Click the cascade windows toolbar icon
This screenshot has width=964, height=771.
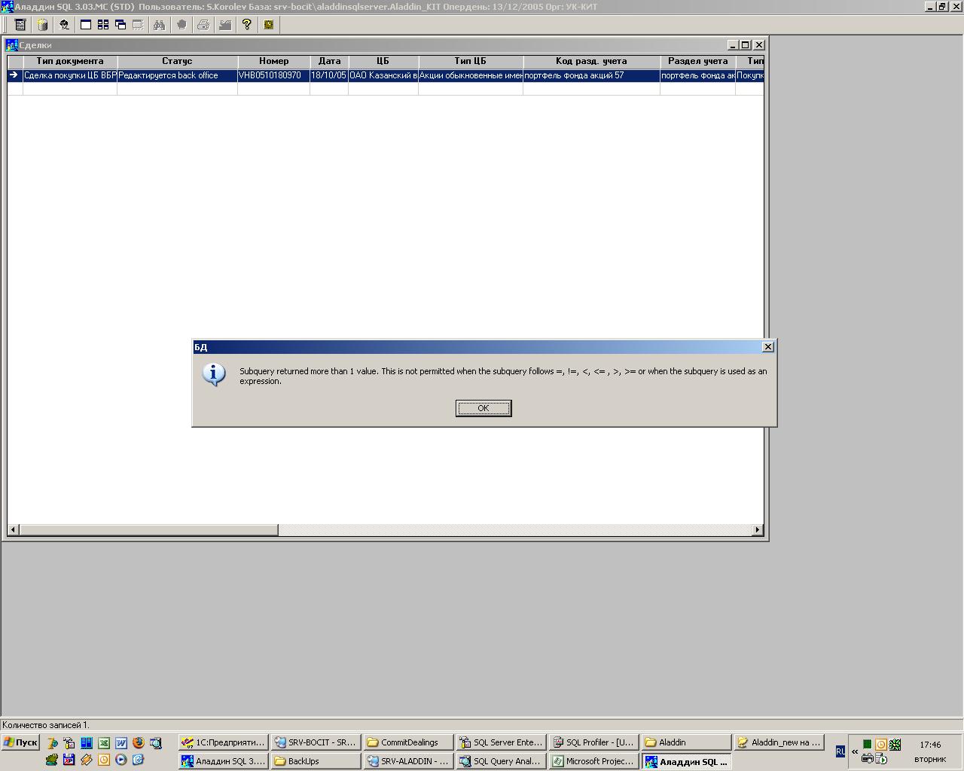point(120,25)
